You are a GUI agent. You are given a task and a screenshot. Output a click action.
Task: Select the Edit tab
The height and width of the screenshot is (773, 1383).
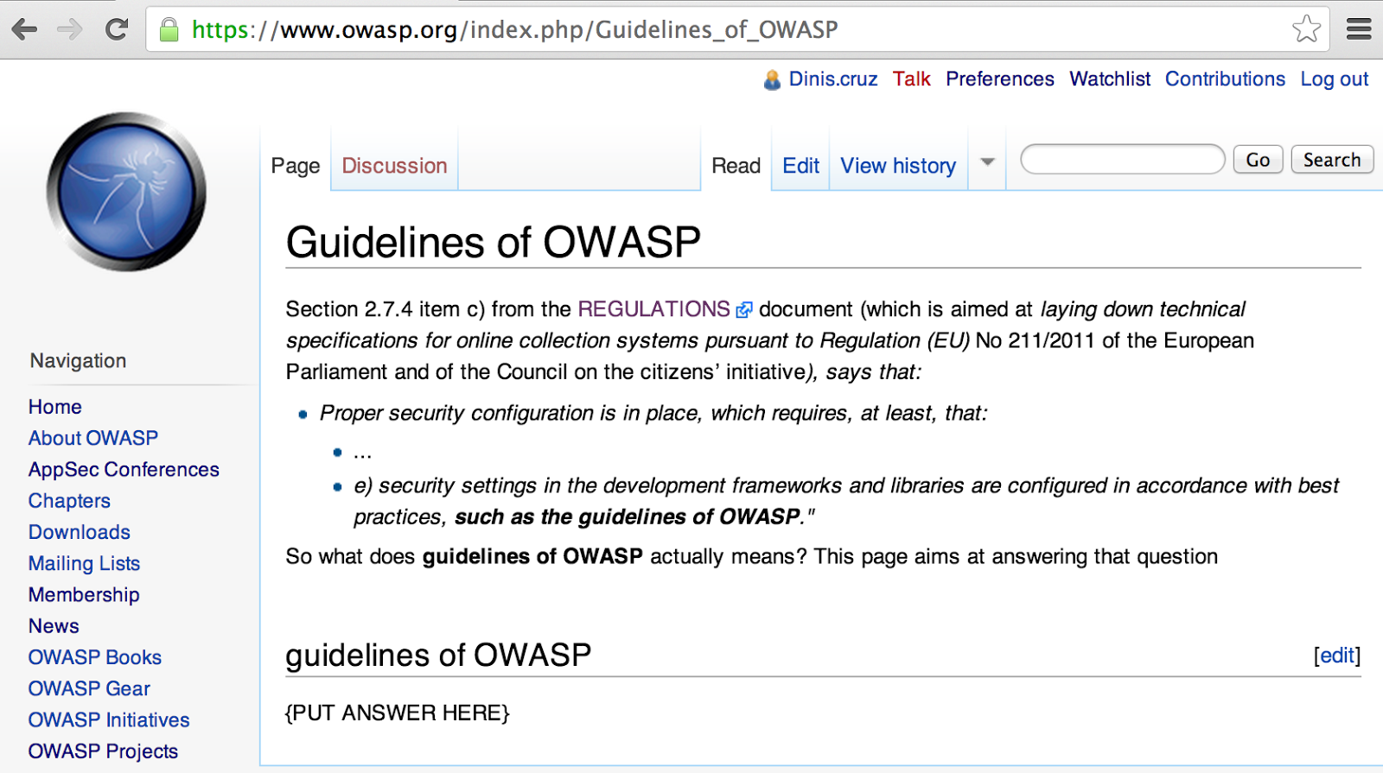[800, 166]
